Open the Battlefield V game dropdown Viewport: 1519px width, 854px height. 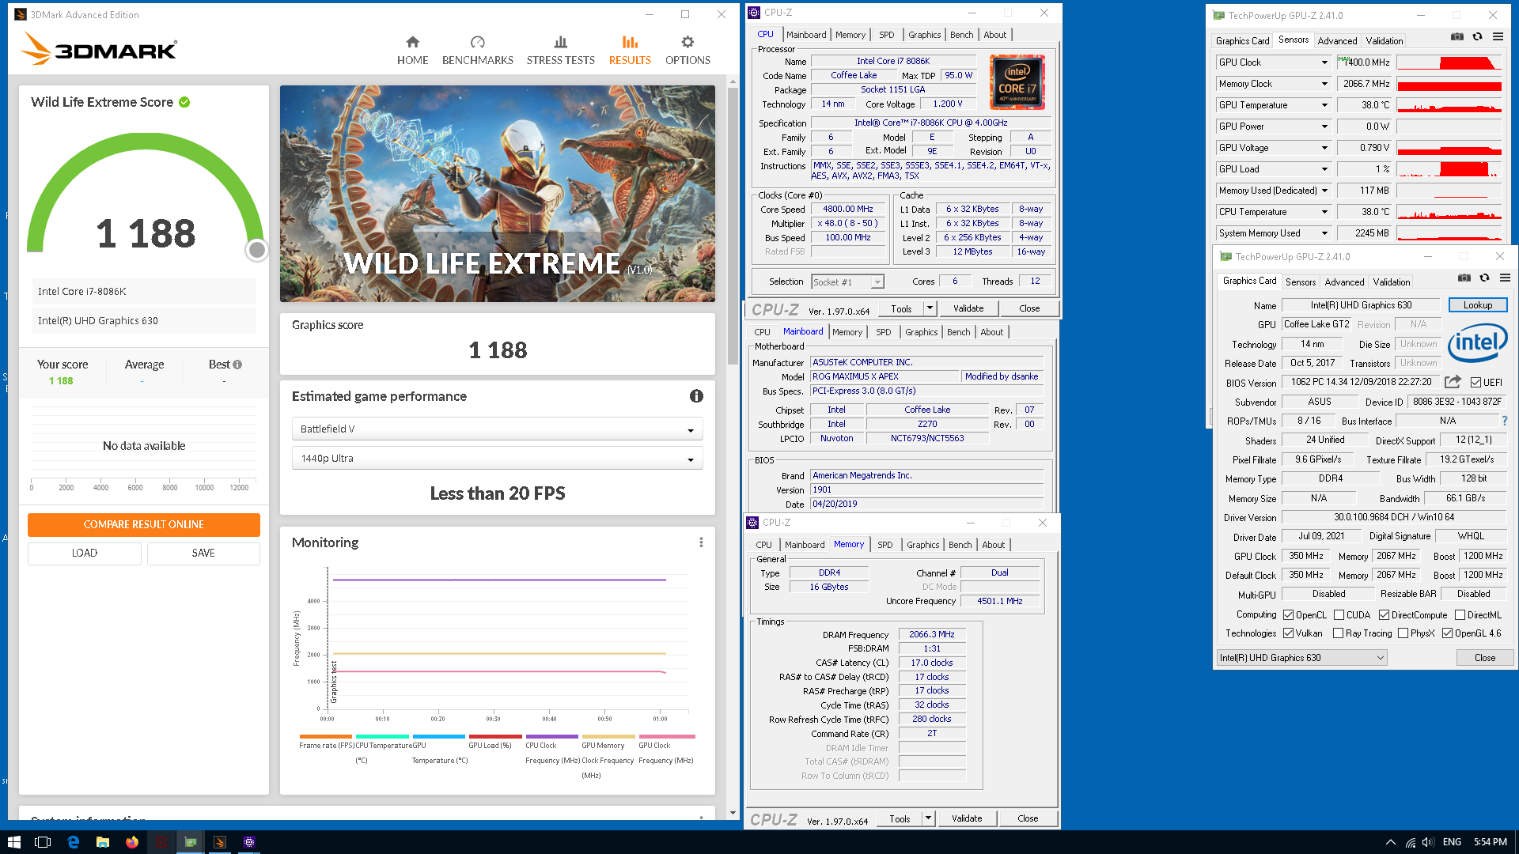coord(497,429)
